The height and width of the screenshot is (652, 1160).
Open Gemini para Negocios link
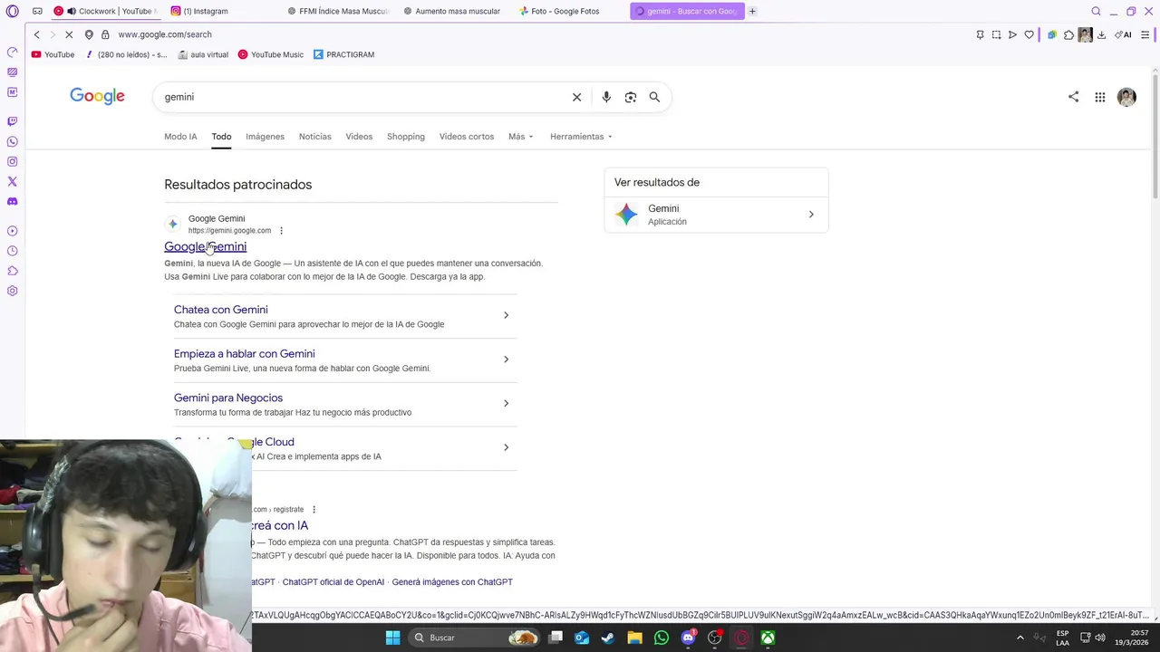point(228,398)
